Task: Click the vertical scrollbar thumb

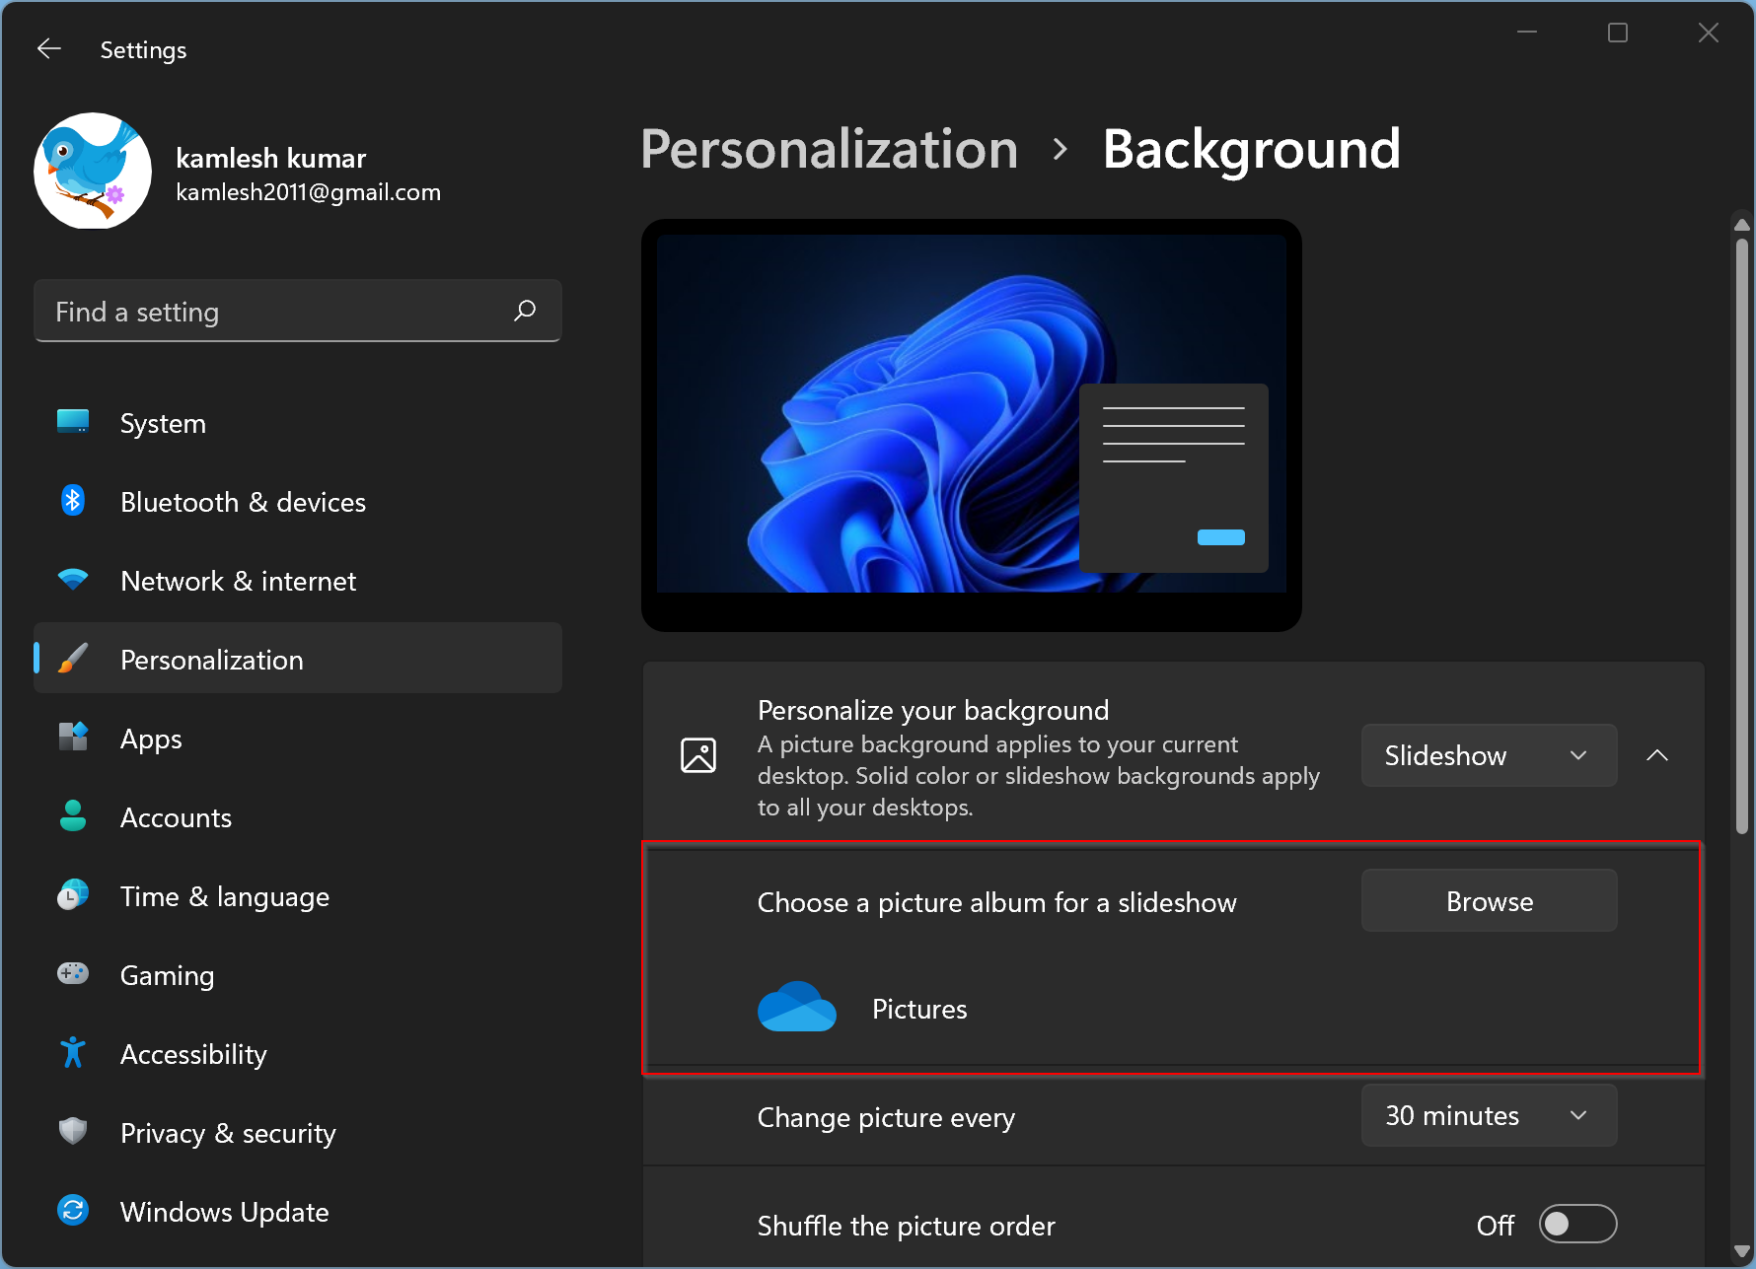Action: (x=1742, y=537)
